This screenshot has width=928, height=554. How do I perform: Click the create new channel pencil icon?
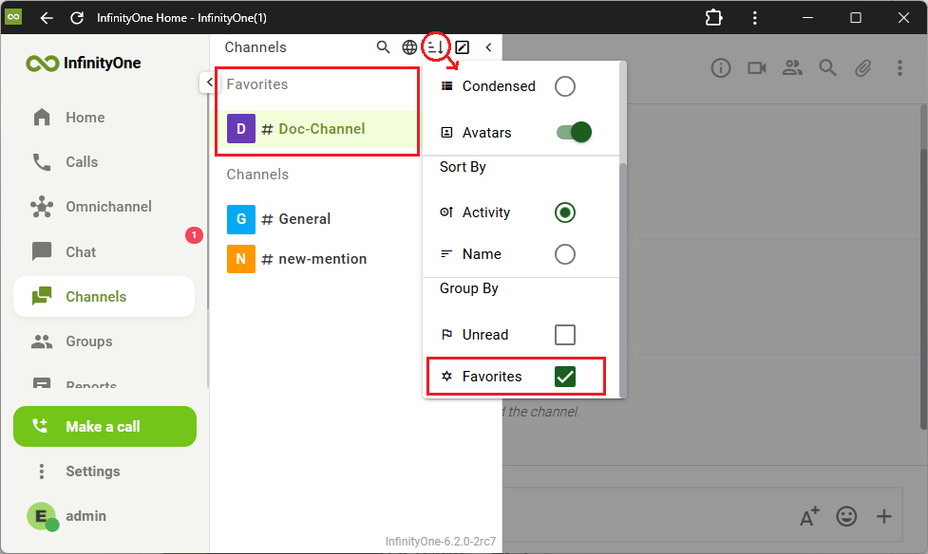(463, 47)
